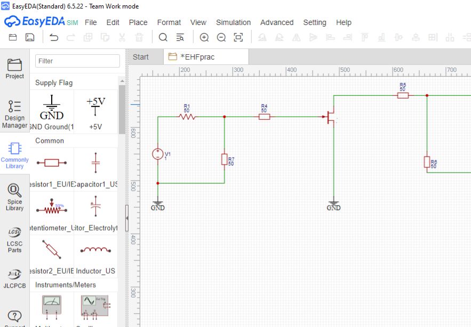Viewport: 471px width, 327px height.
Task: Click the library Filter input field
Action: (x=77, y=61)
